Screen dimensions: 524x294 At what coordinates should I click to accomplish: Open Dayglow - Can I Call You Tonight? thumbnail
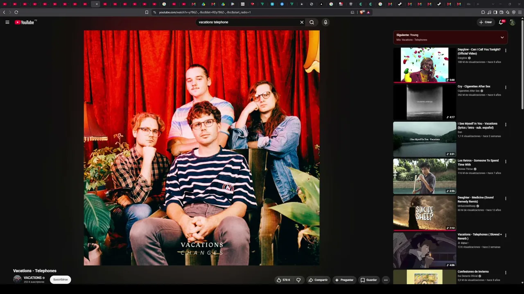pos(425,65)
